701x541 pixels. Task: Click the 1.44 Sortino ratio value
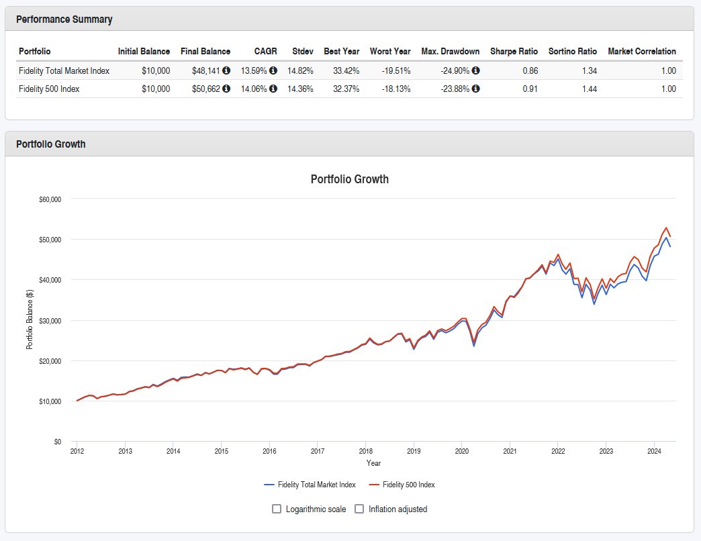click(590, 89)
